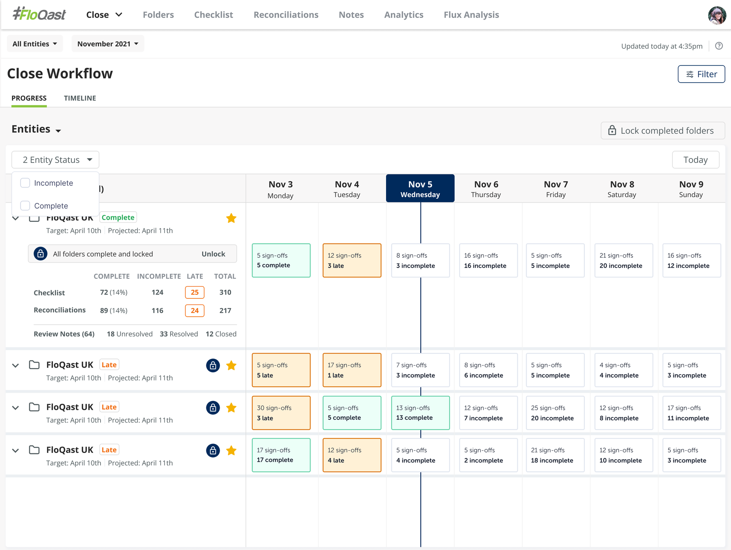
Task: Click the Reconciliations late count 24
Action: point(195,311)
